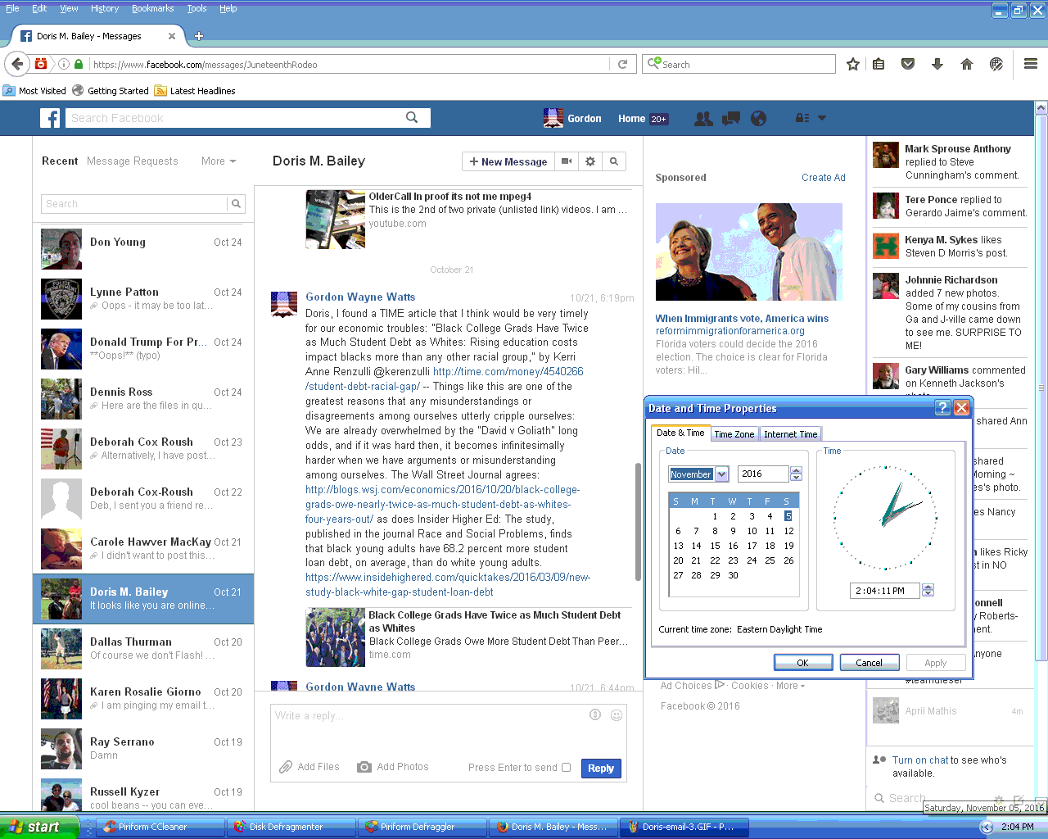Open the Bookmarks menu
Image resolution: width=1048 pixels, height=839 pixels.
(152, 8)
